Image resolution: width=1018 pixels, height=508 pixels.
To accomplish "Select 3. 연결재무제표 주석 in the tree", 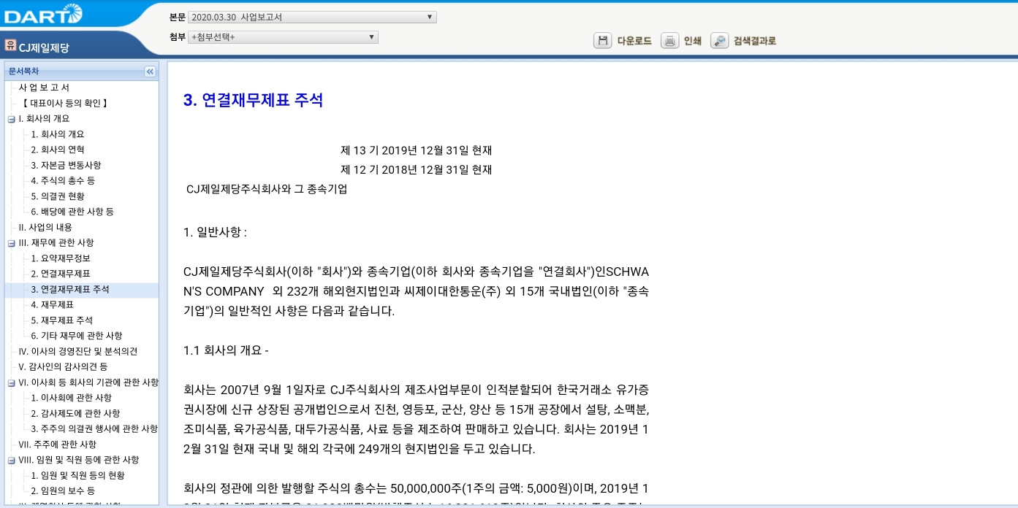I will pyautogui.click(x=70, y=290).
